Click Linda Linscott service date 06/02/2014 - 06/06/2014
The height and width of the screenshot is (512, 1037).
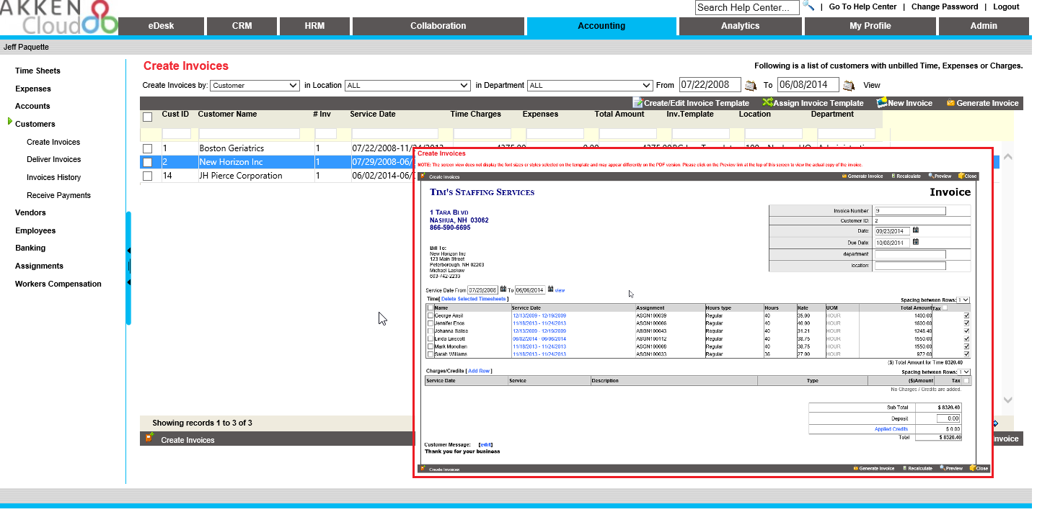click(539, 338)
